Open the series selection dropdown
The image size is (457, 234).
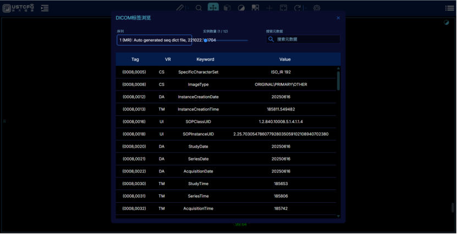154,40
